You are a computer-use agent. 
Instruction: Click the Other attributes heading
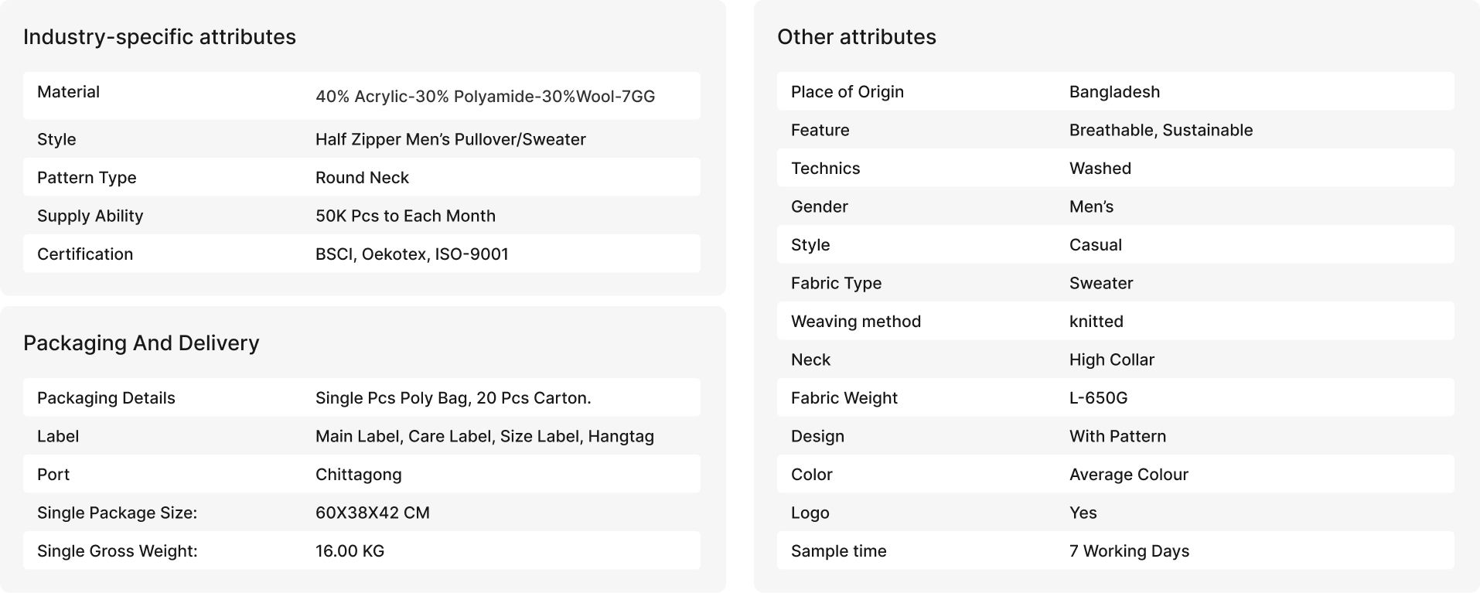point(857,37)
